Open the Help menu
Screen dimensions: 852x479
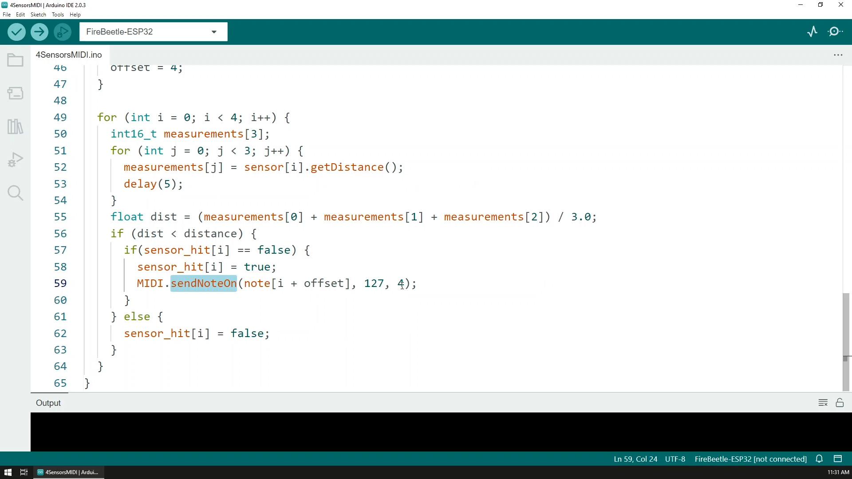[x=75, y=15]
